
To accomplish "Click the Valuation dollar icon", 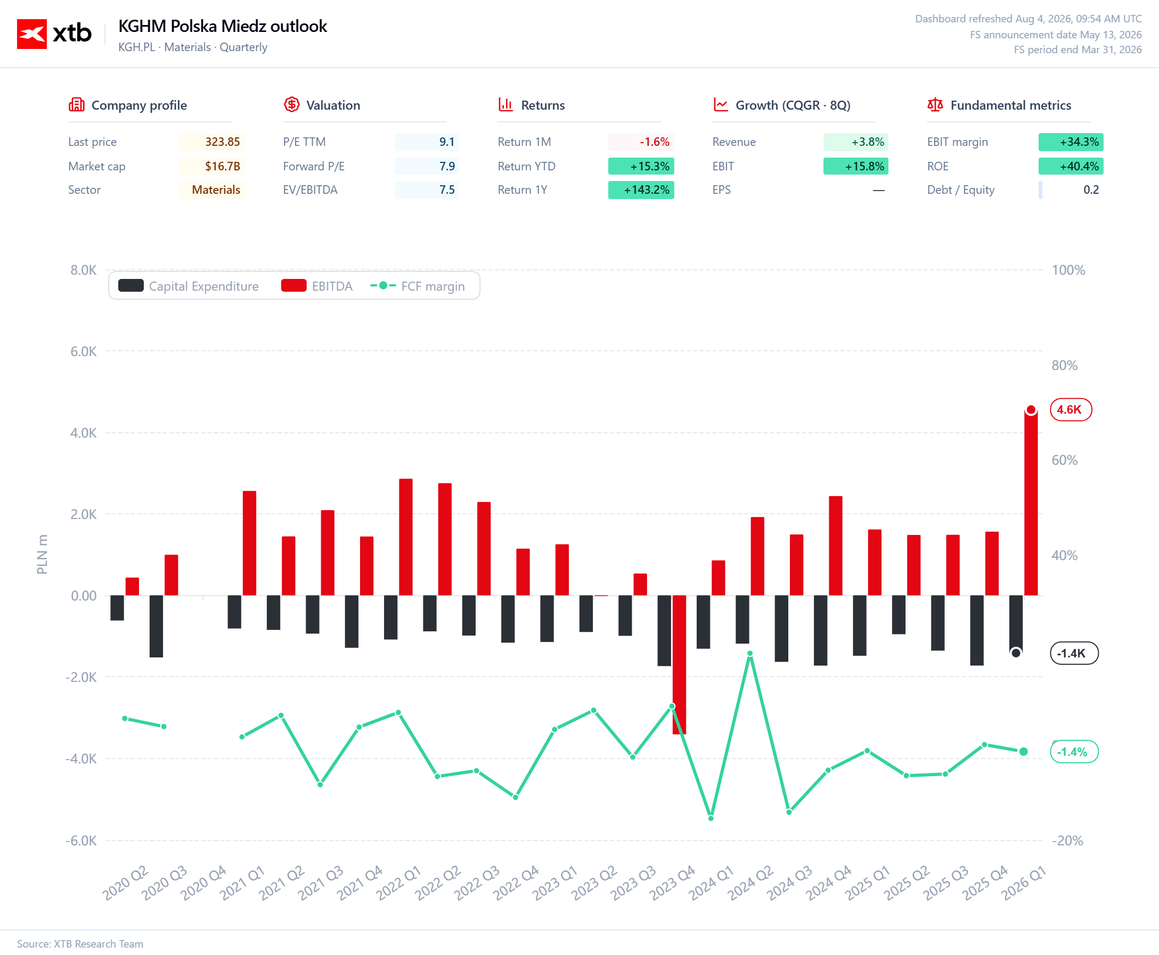I will [291, 104].
